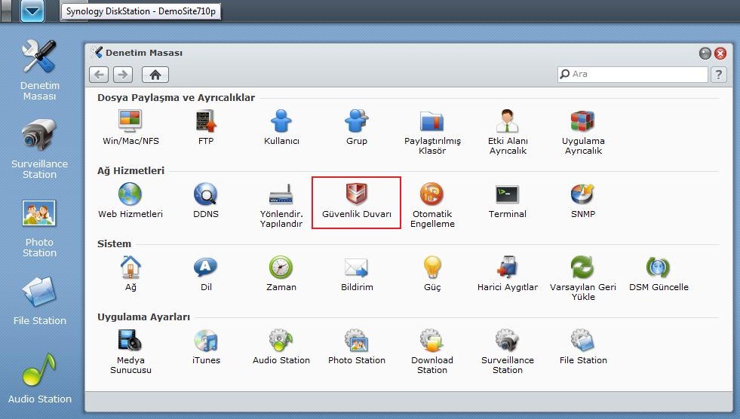Go back in Denetim Masası
Image resolution: width=740 pixels, height=419 pixels.
(99, 75)
